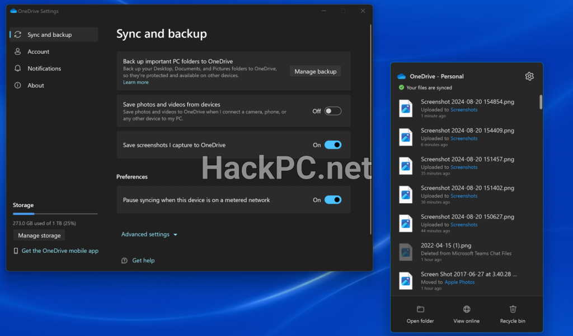Image resolution: width=573 pixels, height=336 pixels.
Task: Open Screenshots link under 150627.png entry
Action: 464,225
